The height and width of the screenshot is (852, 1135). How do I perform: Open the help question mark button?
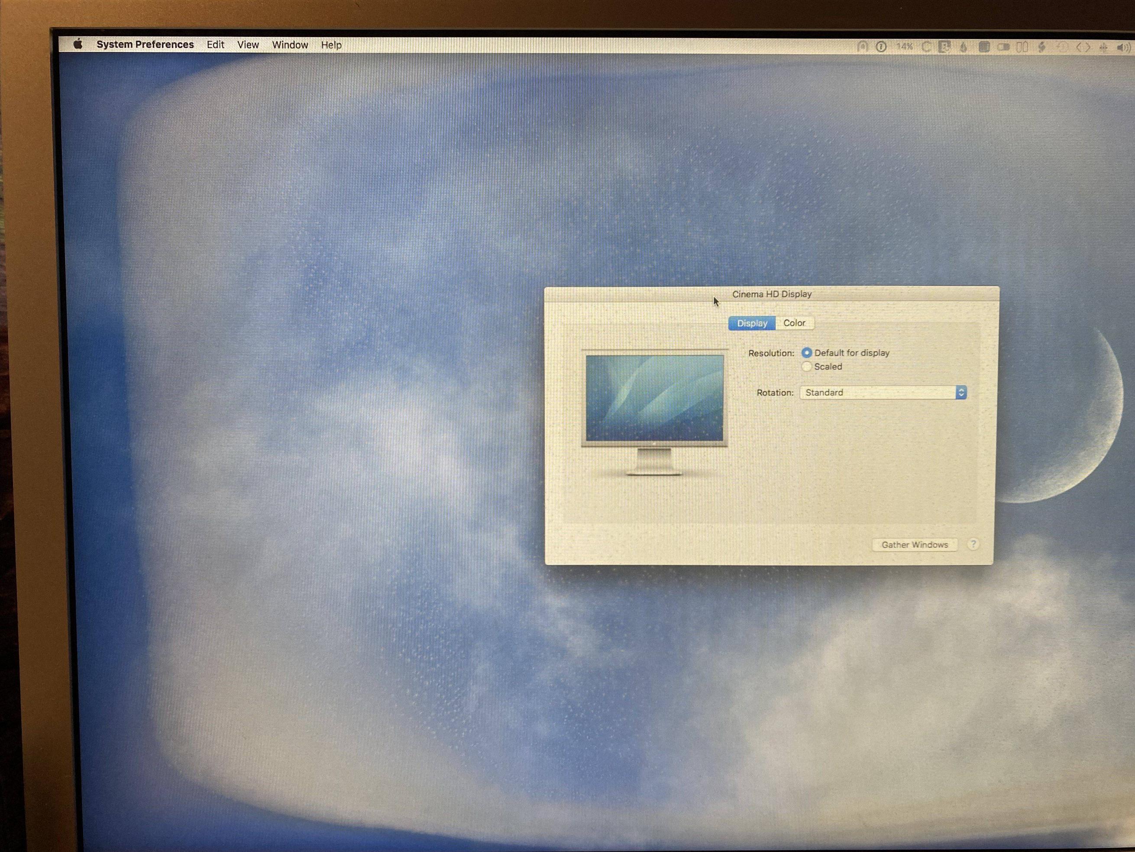click(973, 544)
